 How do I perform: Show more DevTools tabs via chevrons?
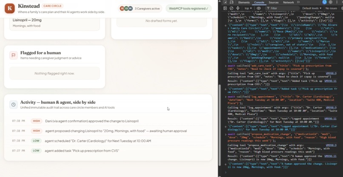point(298,3)
